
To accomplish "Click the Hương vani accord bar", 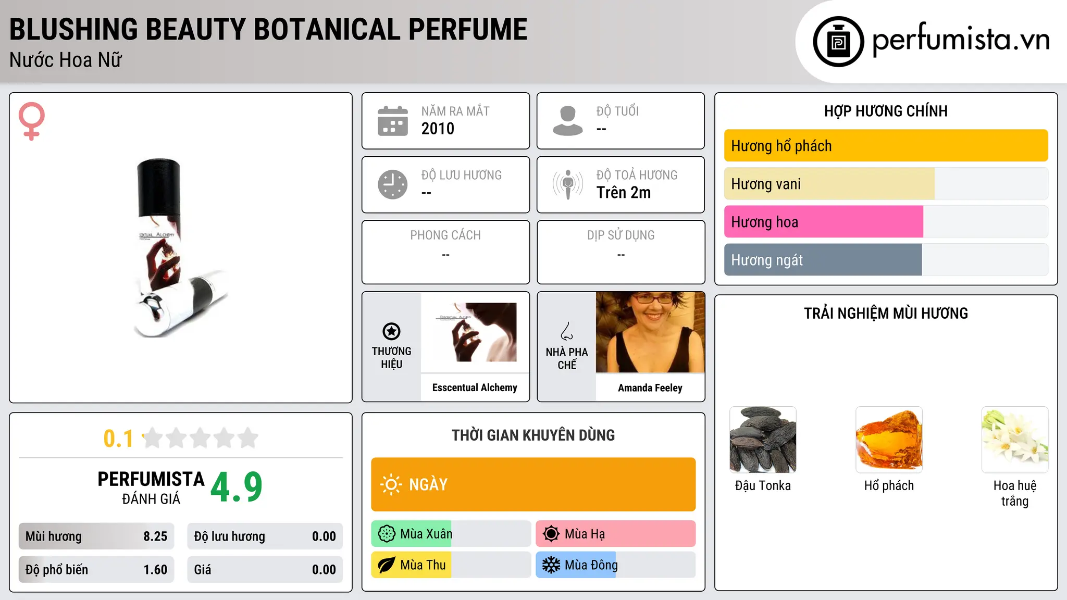I will click(886, 184).
